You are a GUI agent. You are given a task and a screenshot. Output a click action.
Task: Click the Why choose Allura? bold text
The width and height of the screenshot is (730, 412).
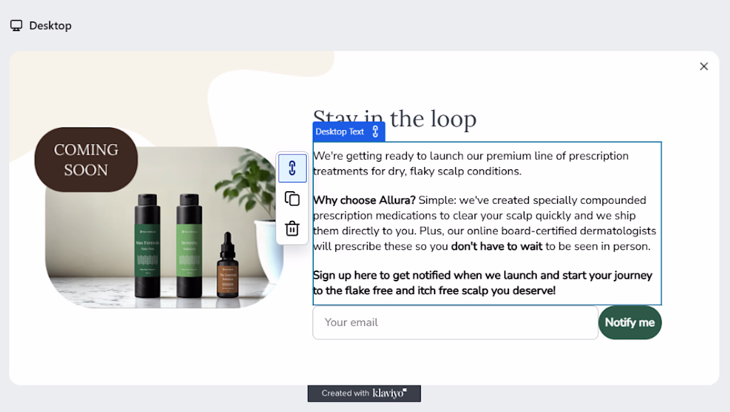point(364,200)
